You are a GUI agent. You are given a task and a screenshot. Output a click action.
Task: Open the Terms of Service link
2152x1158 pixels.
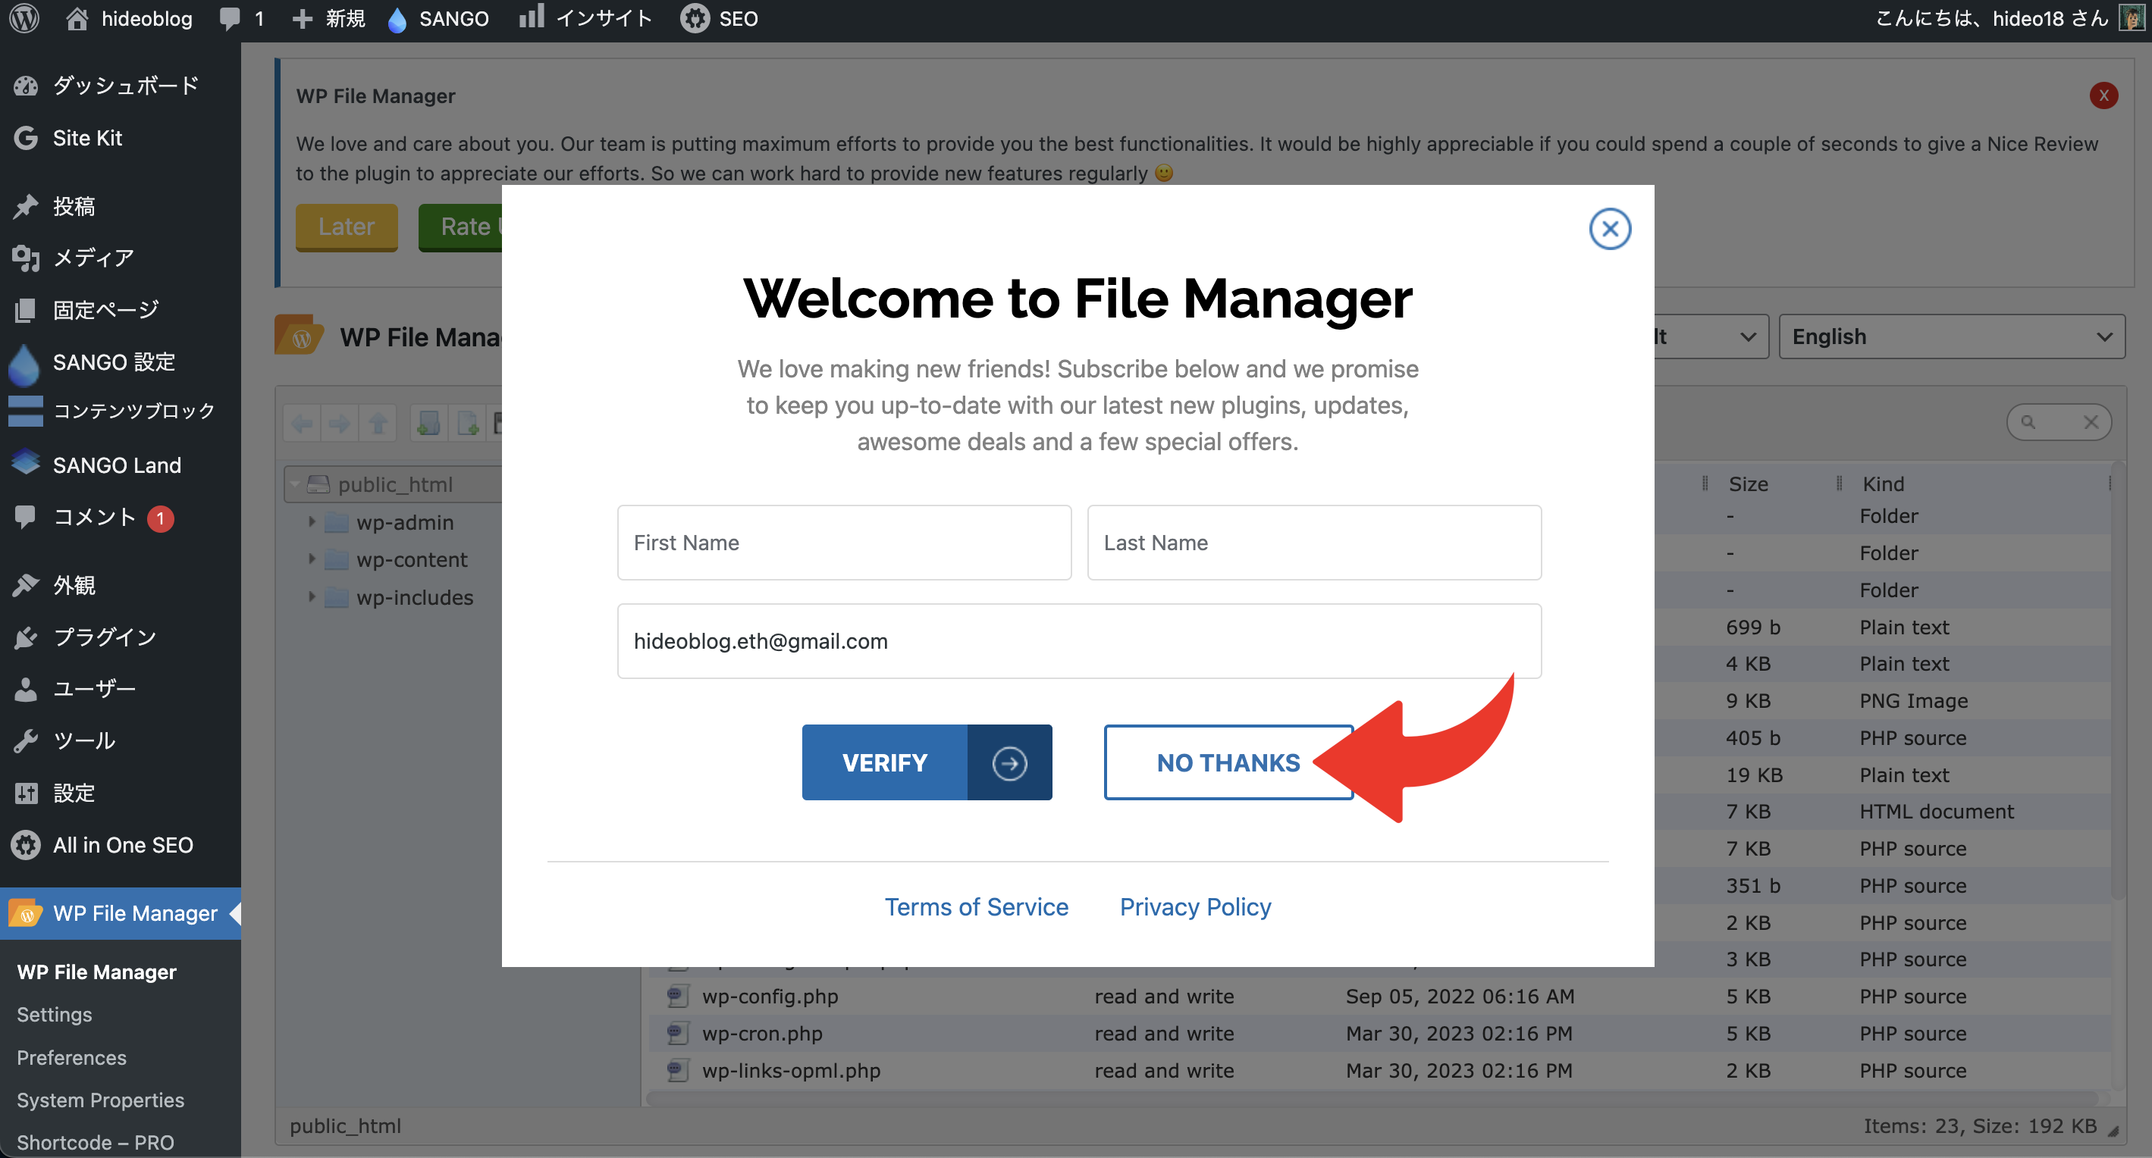click(x=976, y=906)
